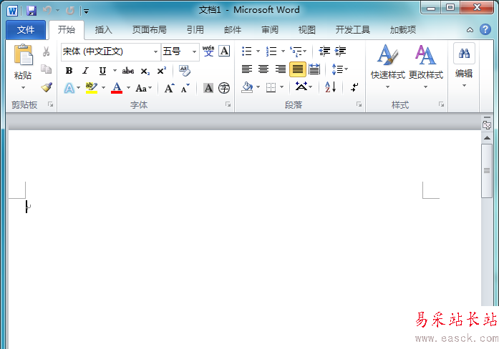Open the bullets list dropdown
499x349 pixels.
click(x=258, y=51)
